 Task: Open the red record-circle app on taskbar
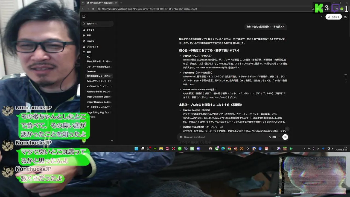click(x=173, y=149)
